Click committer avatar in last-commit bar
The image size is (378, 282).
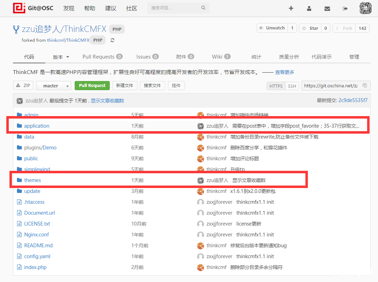click(20, 101)
